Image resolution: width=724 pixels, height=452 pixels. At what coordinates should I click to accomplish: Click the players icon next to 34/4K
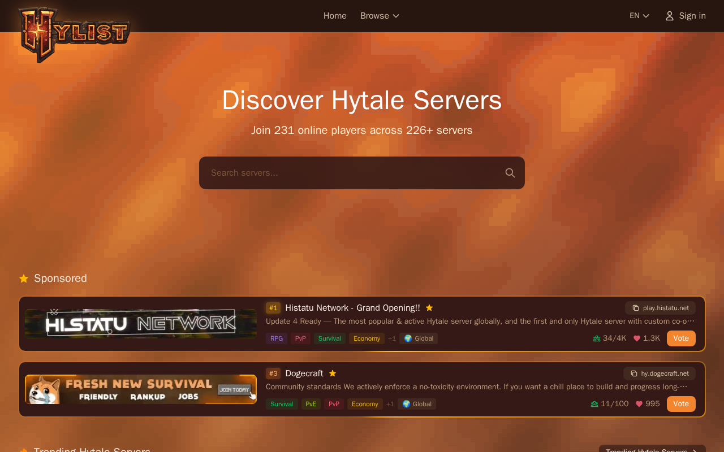point(597,338)
